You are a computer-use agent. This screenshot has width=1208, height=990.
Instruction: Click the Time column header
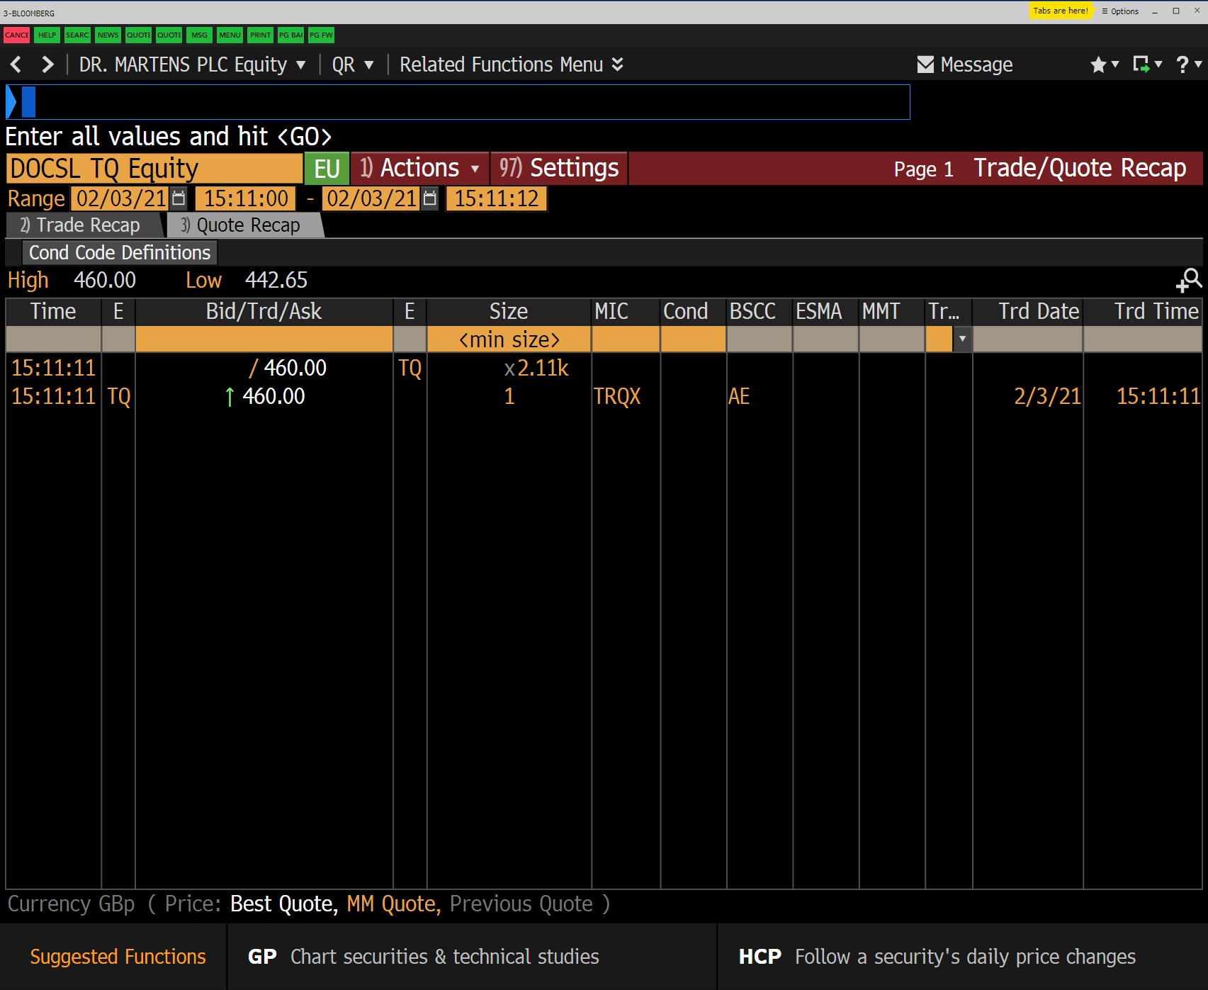(53, 312)
